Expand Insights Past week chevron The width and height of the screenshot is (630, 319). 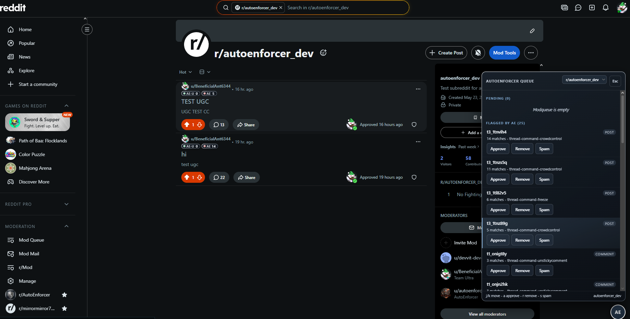click(478, 147)
